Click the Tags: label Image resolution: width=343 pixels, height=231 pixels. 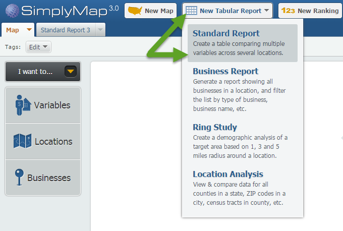[13, 47]
